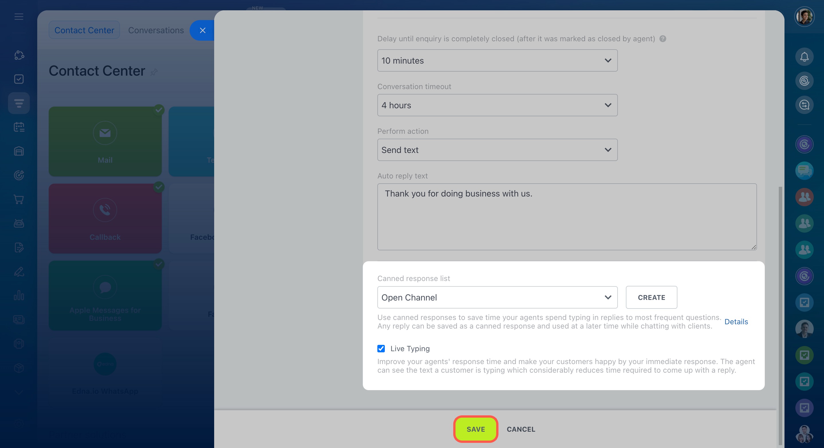The height and width of the screenshot is (448, 824).
Task: Click the 'Live Typing' label text
Action: 410,349
